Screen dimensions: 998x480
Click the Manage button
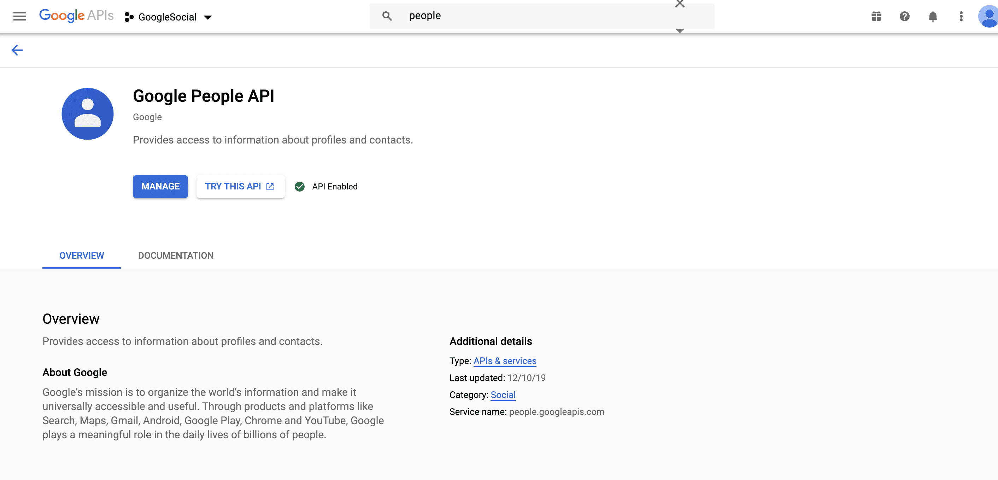pos(160,186)
